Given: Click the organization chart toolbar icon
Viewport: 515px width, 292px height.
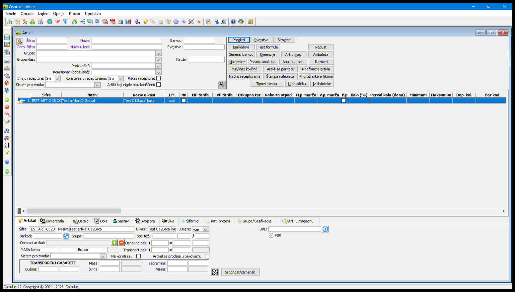Looking at the screenshot, I should click(10, 22).
